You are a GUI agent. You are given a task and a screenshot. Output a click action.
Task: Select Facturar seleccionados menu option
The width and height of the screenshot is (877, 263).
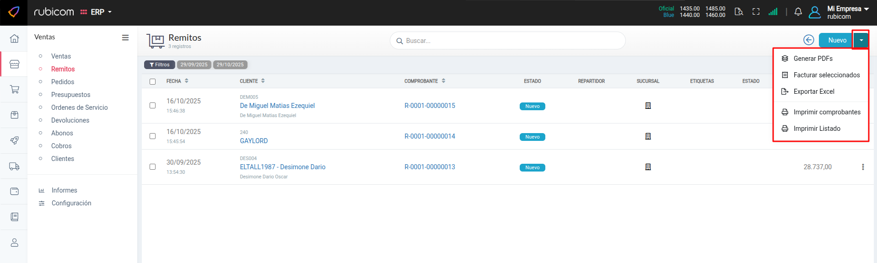(x=826, y=75)
